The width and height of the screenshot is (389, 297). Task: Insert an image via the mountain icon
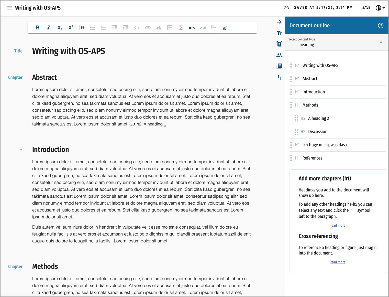click(159, 28)
